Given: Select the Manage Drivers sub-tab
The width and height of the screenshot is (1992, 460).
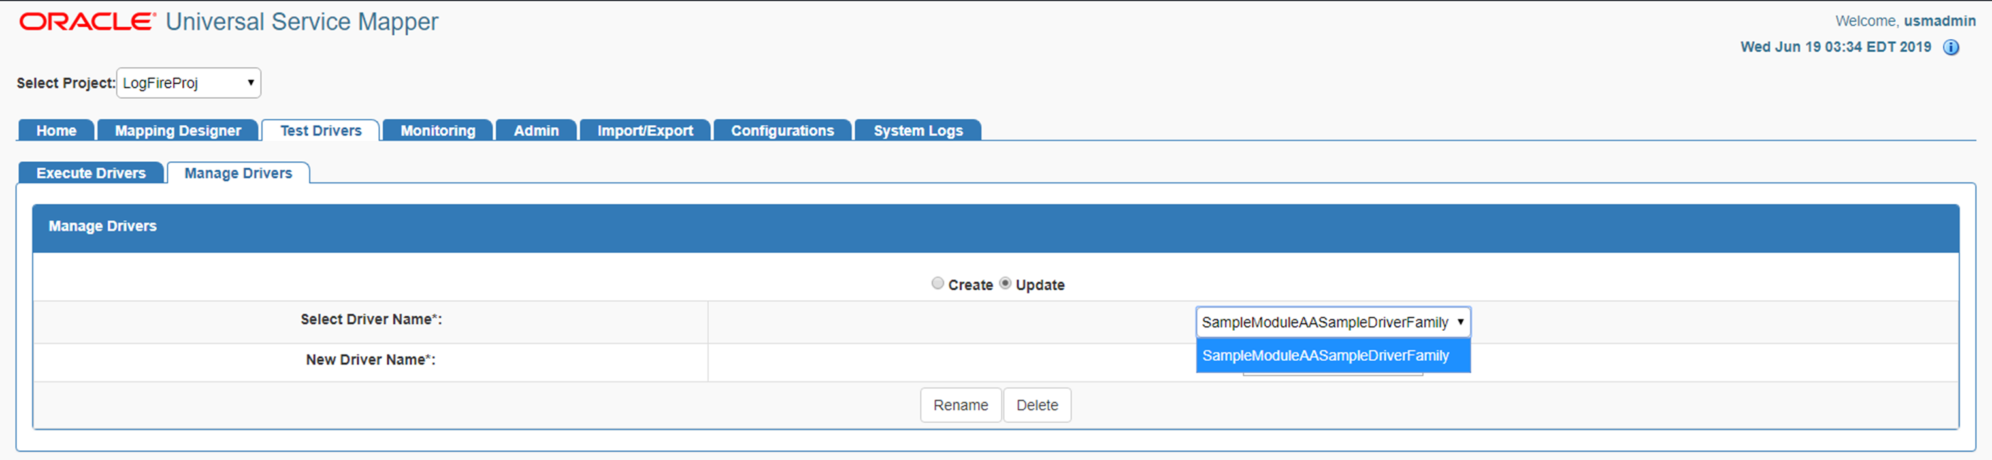Looking at the screenshot, I should (238, 173).
